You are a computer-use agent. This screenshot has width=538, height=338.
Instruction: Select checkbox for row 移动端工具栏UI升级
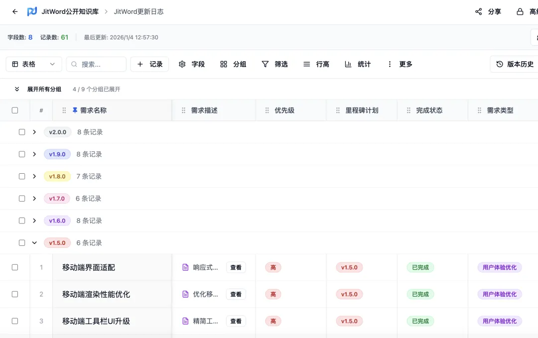pyautogui.click(x=15, y=321)
